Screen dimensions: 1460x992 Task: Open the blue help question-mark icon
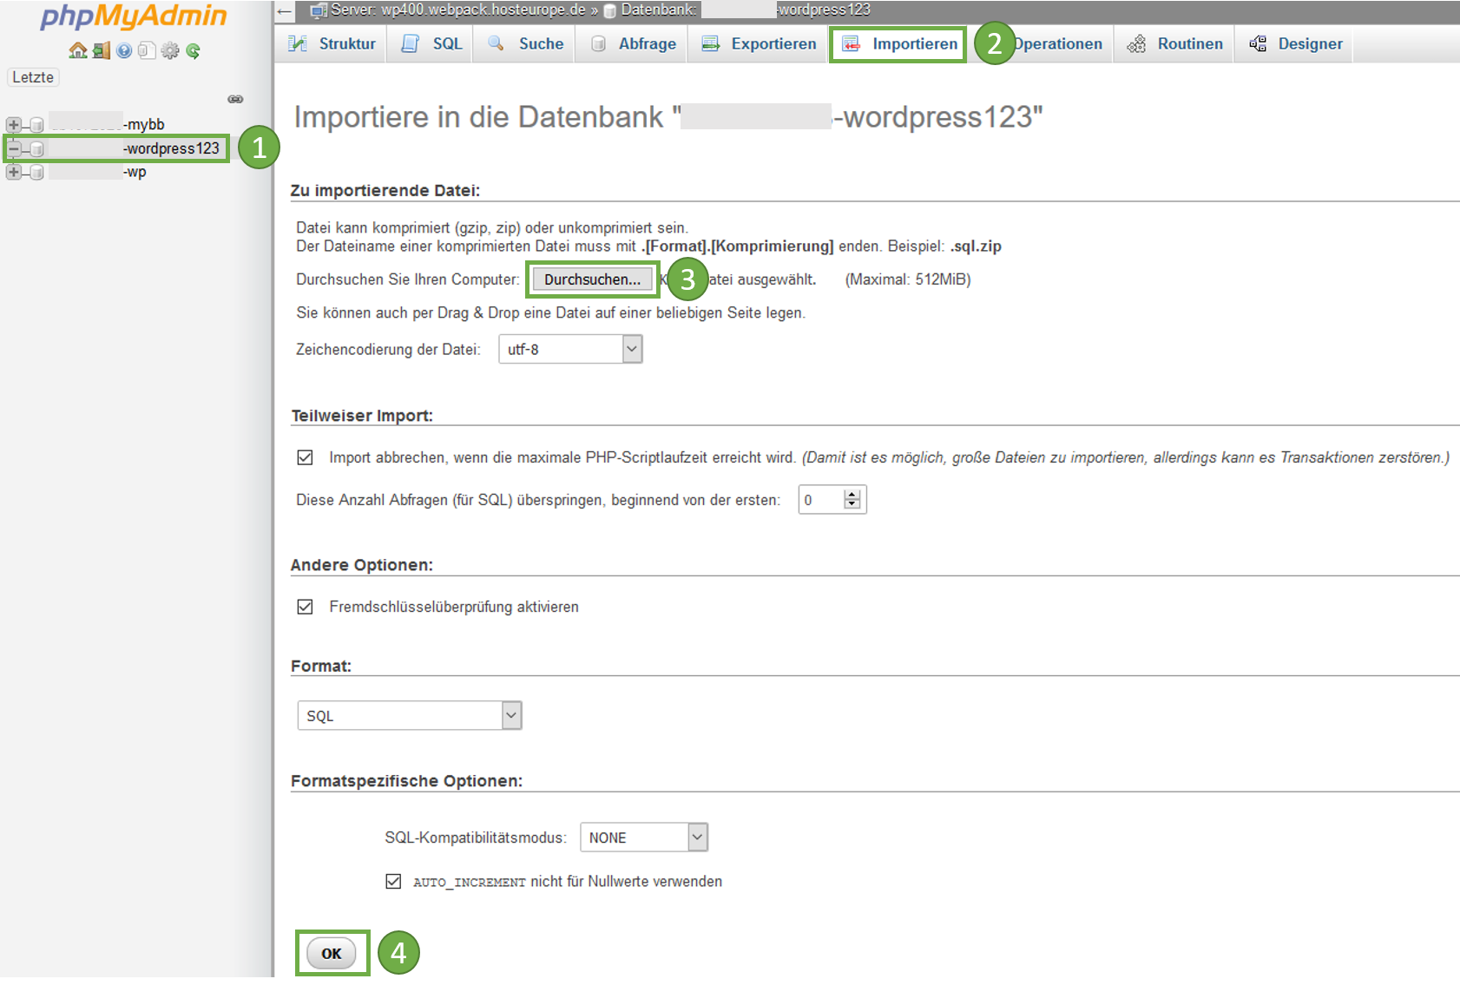point(124,50)
